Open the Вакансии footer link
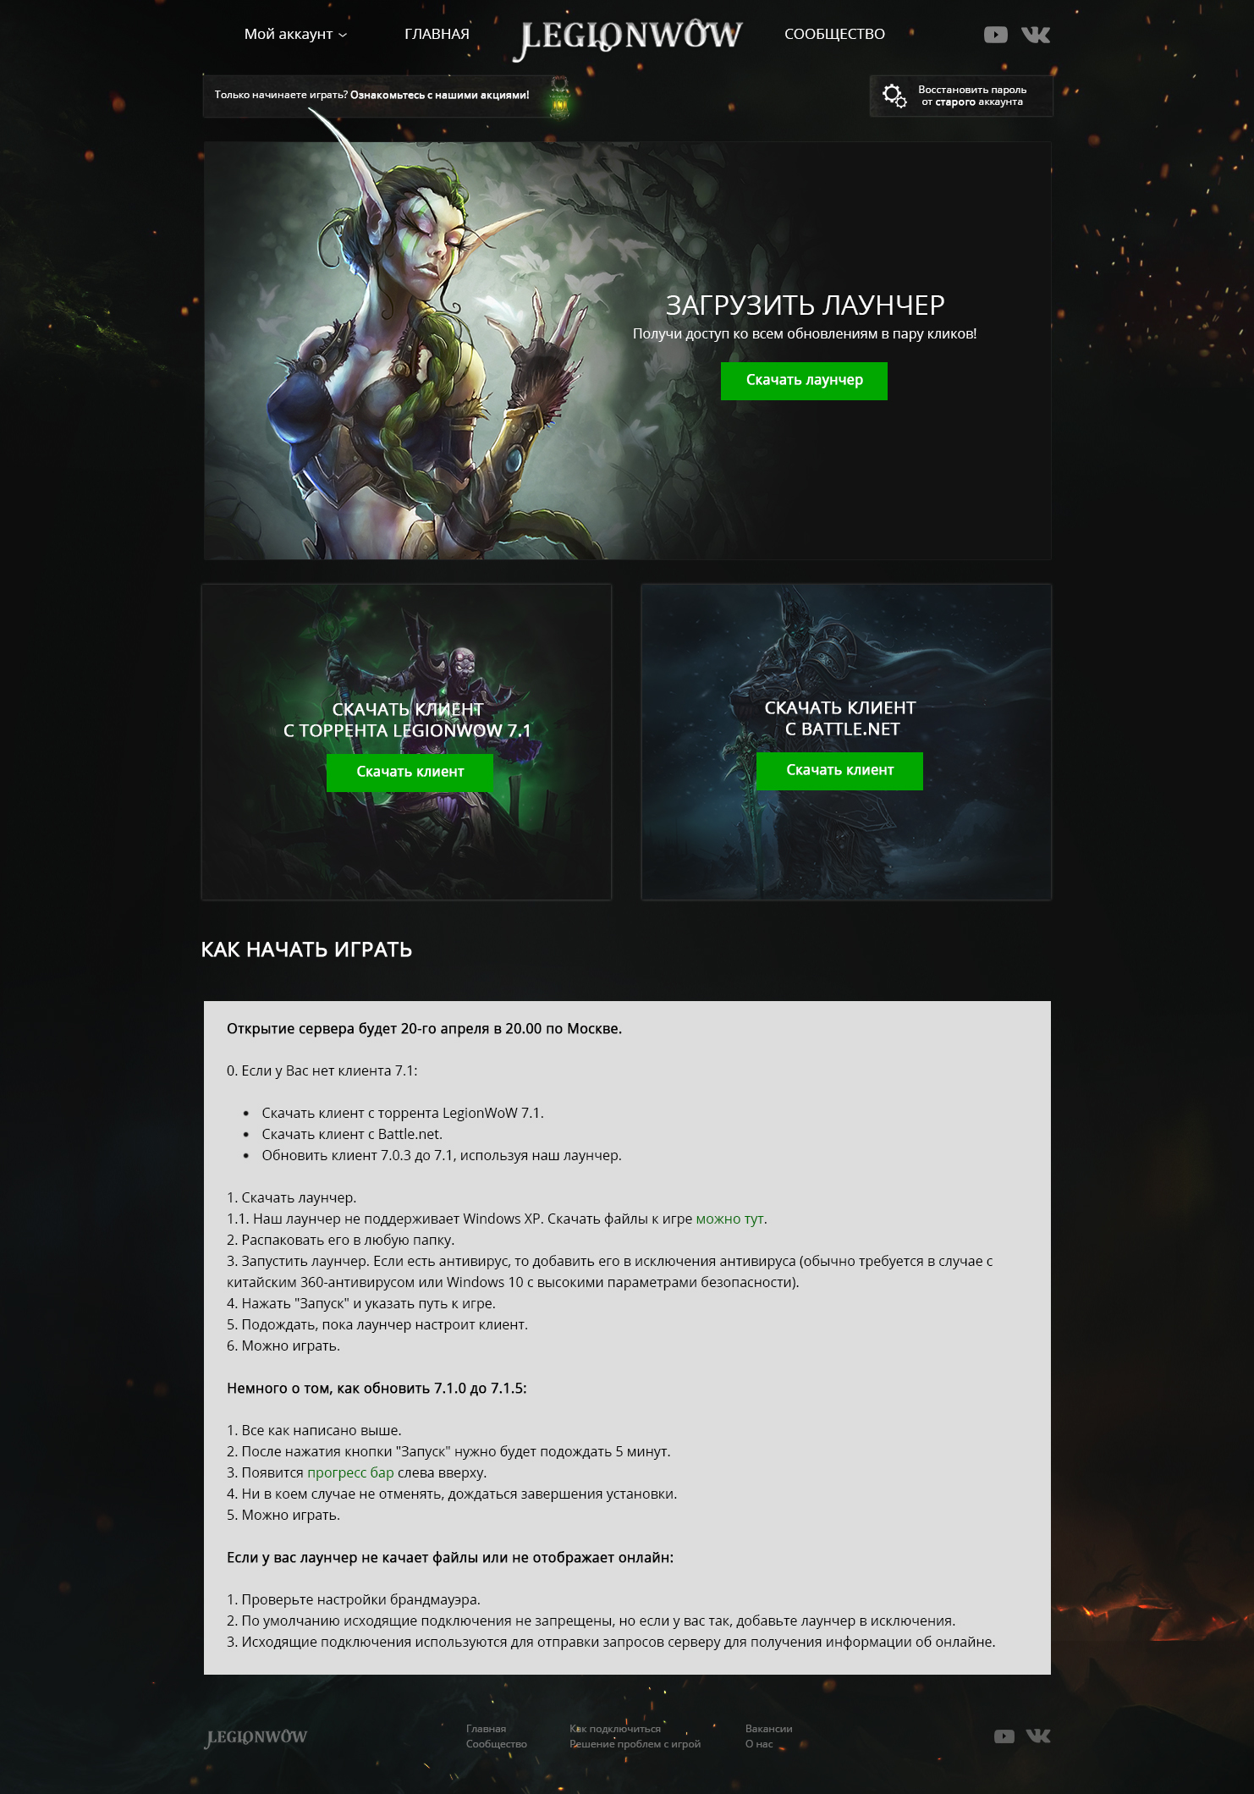 (768, 1729)
